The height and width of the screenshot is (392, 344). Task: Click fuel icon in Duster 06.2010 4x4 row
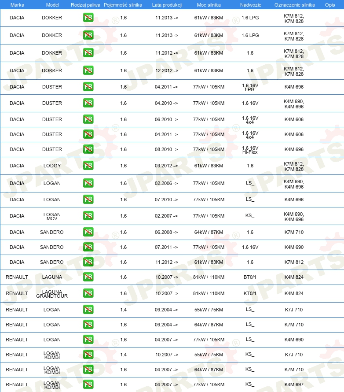(88, 119)
